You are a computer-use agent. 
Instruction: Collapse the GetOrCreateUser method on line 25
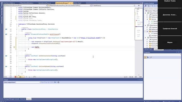(16, 56)
